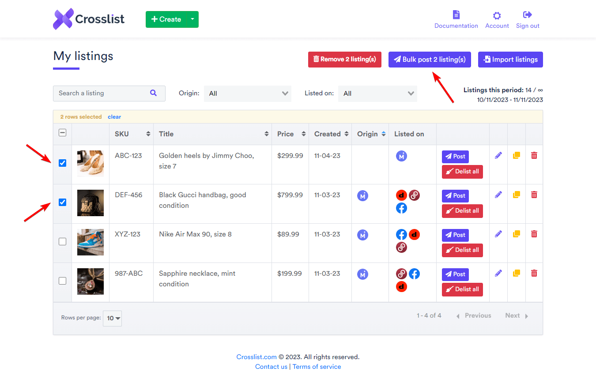This screenshot has width=596, height=375.
Task: Click the Golden heels product thumbnail
Action: (91, 164)
